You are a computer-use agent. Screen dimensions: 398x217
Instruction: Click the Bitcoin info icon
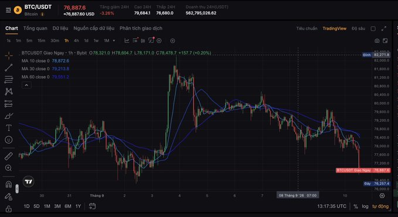tap(42, 14)
